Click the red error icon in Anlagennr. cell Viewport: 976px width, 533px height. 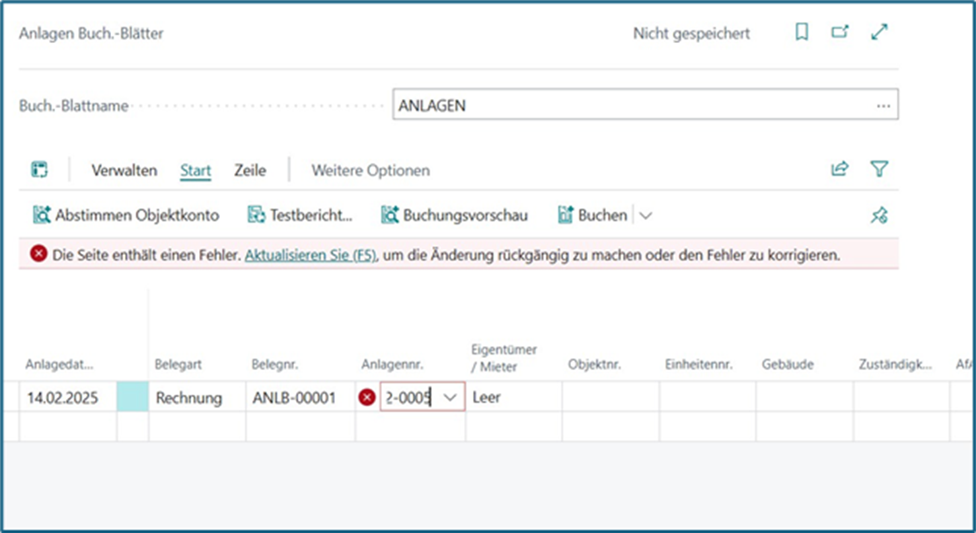tap(367, 398)
